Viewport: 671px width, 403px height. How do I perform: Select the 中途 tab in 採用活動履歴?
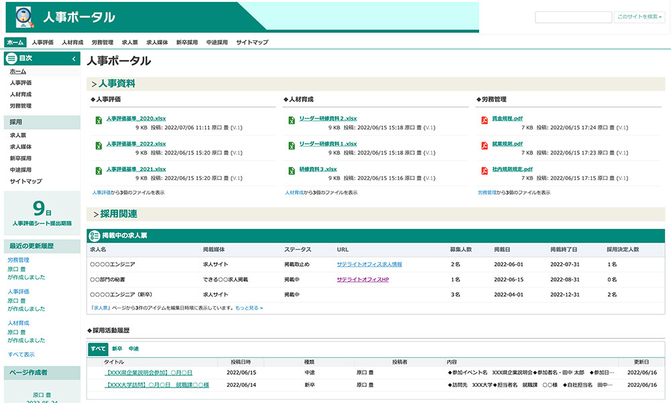134,349
